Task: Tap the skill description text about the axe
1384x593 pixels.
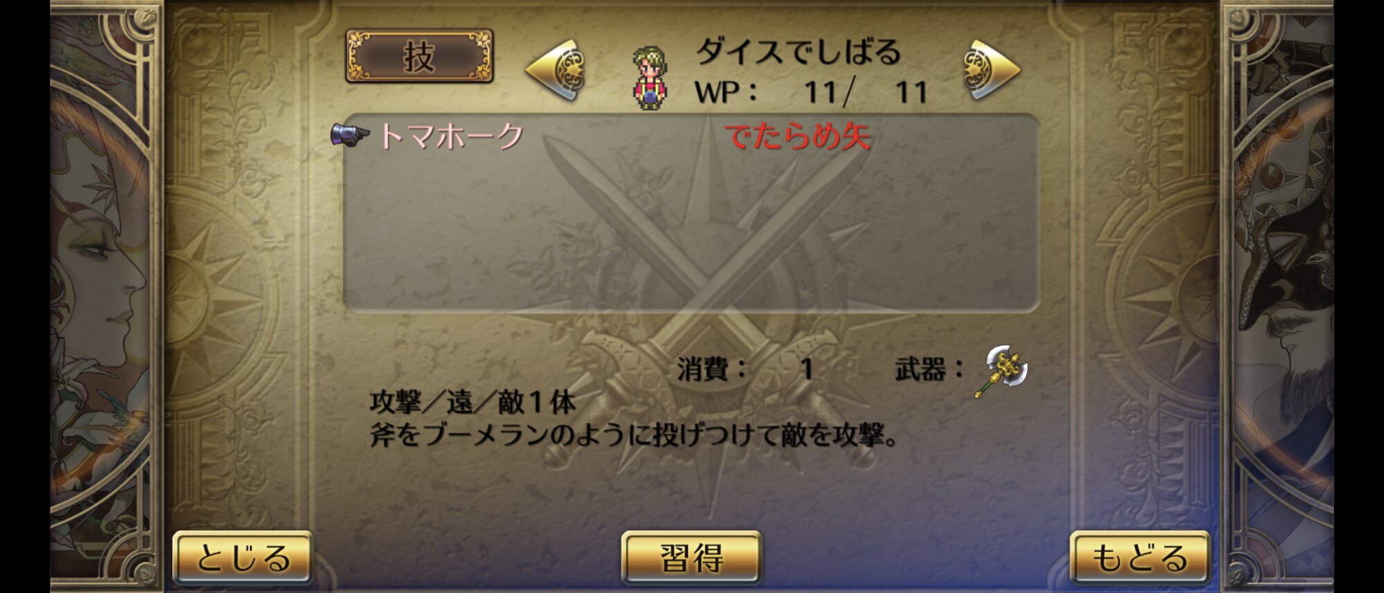Action: click(633, 435)
